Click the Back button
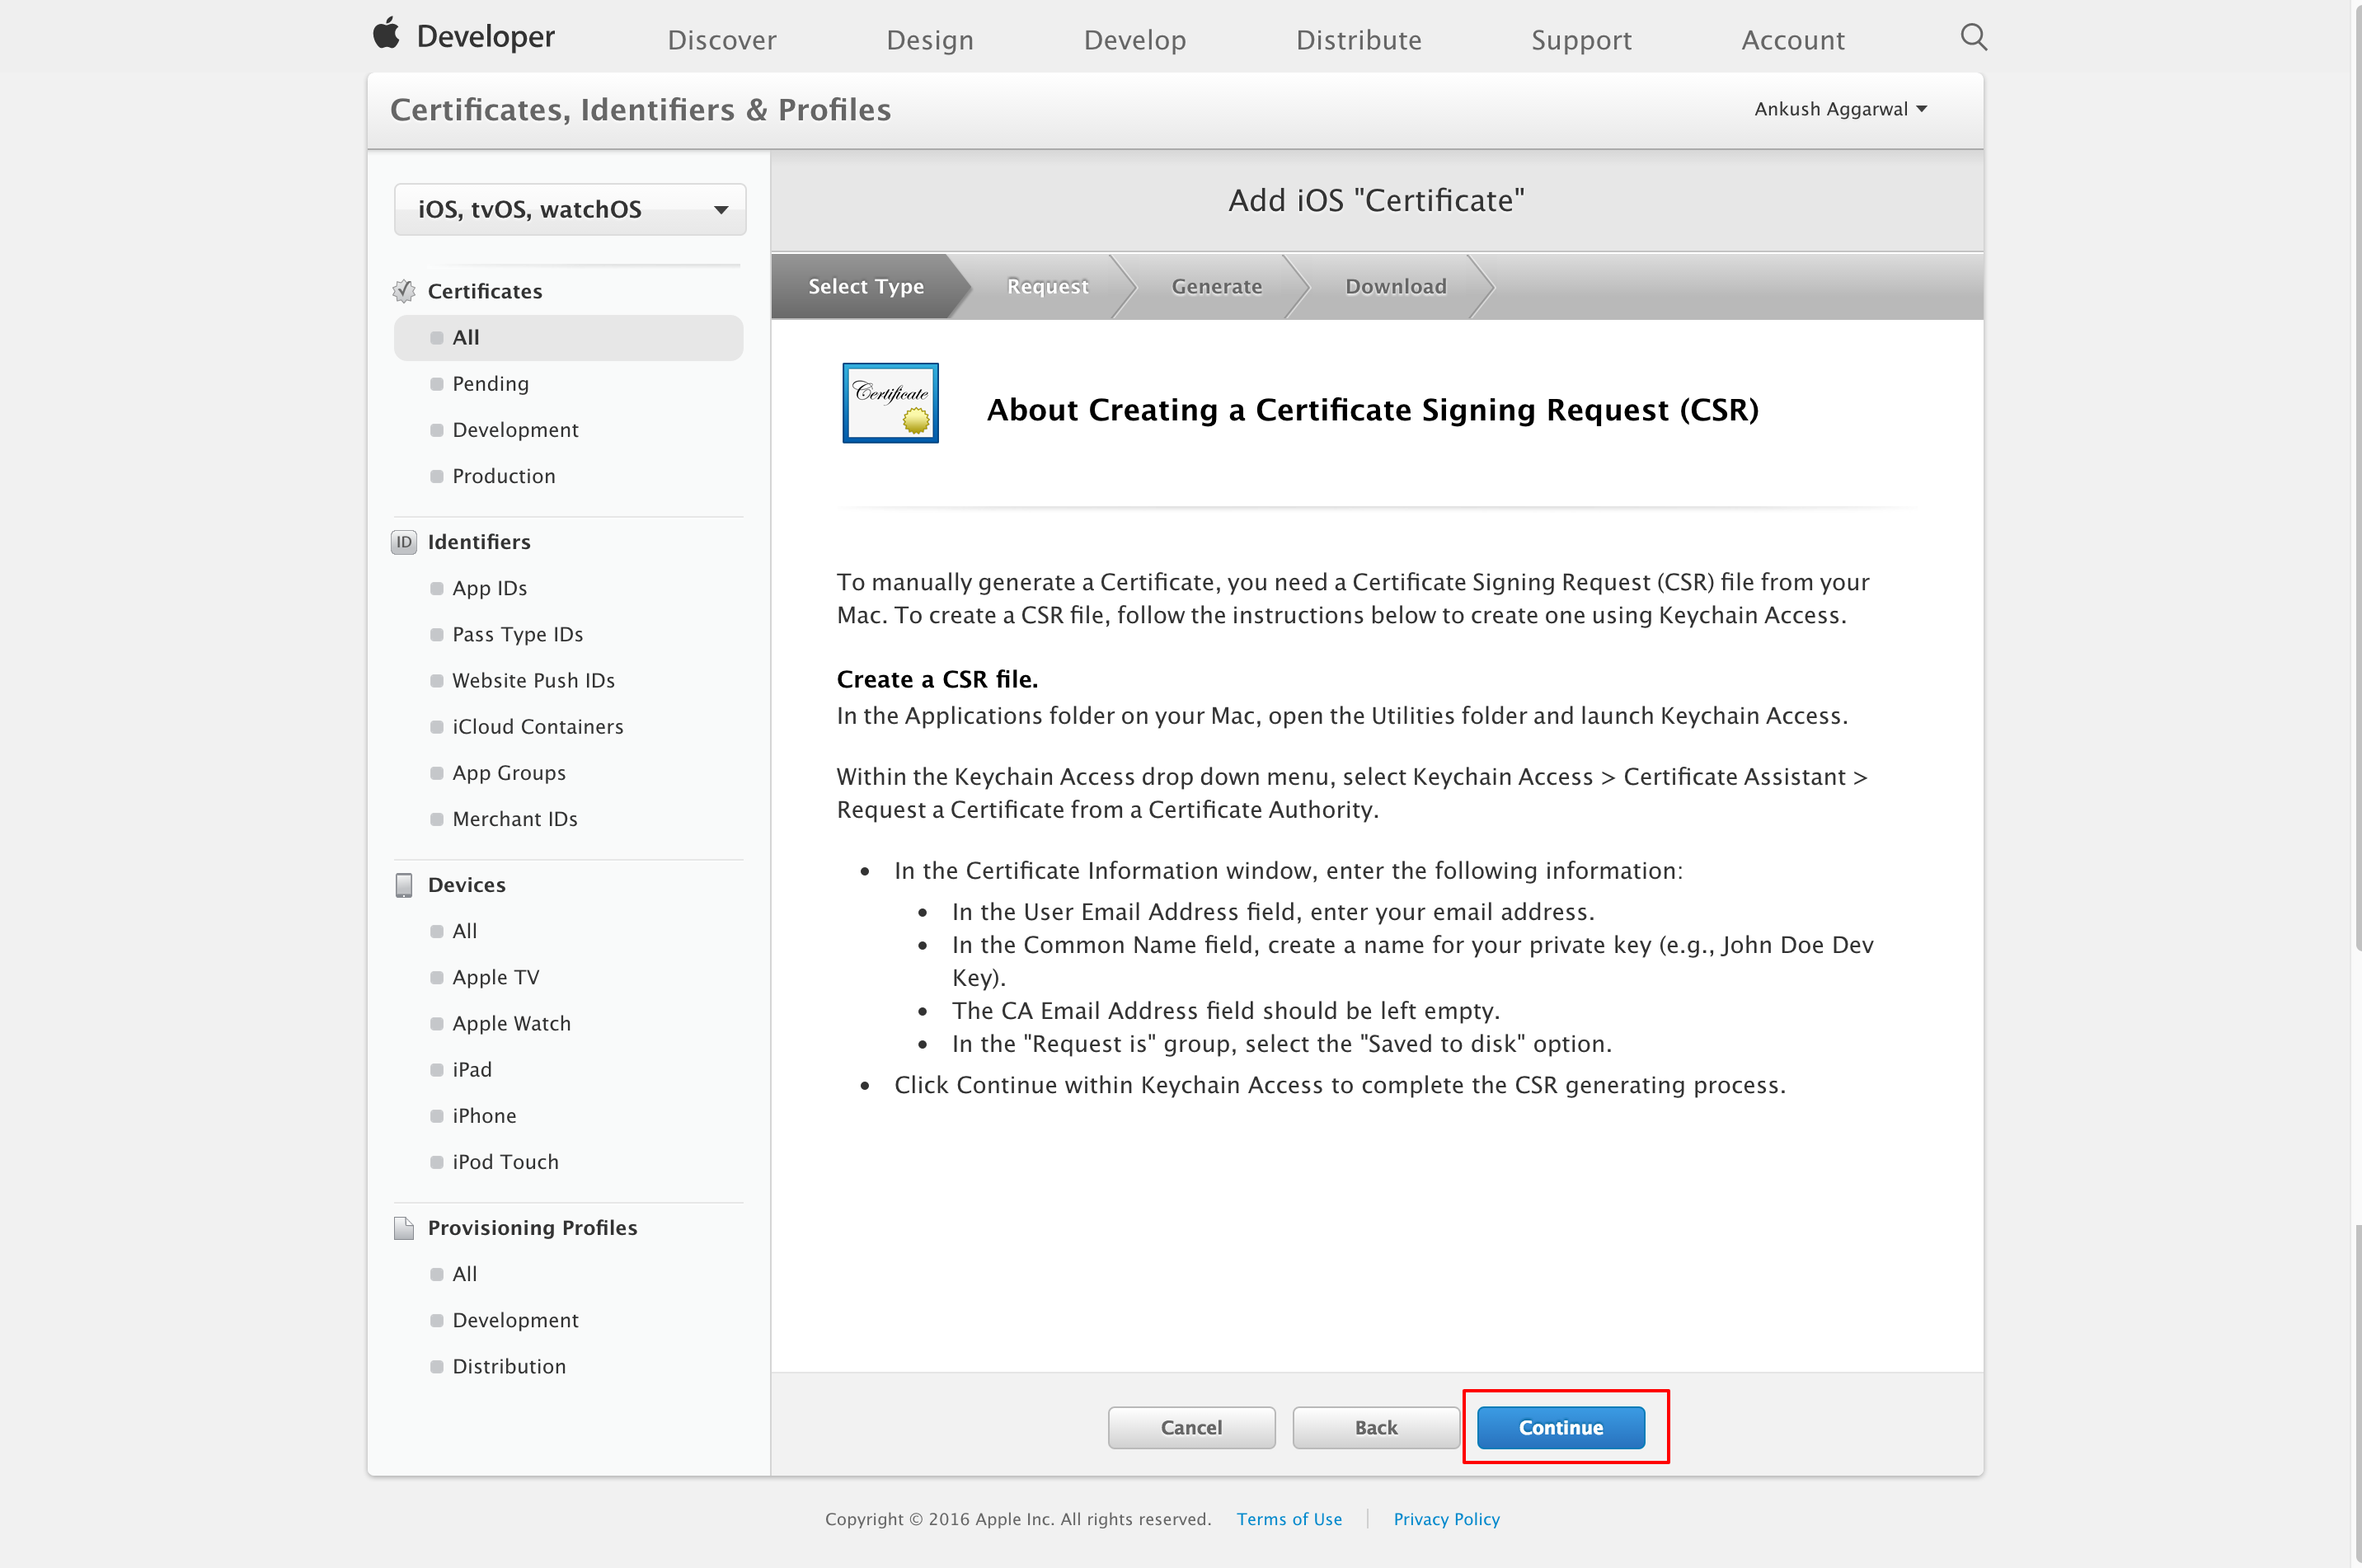Screen dimensions: 2362x1568 tap(1376, 1427)
